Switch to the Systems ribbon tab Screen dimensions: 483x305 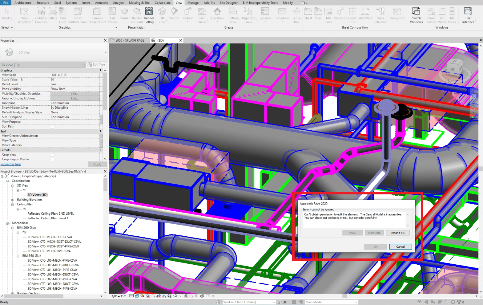click(71, 3)
